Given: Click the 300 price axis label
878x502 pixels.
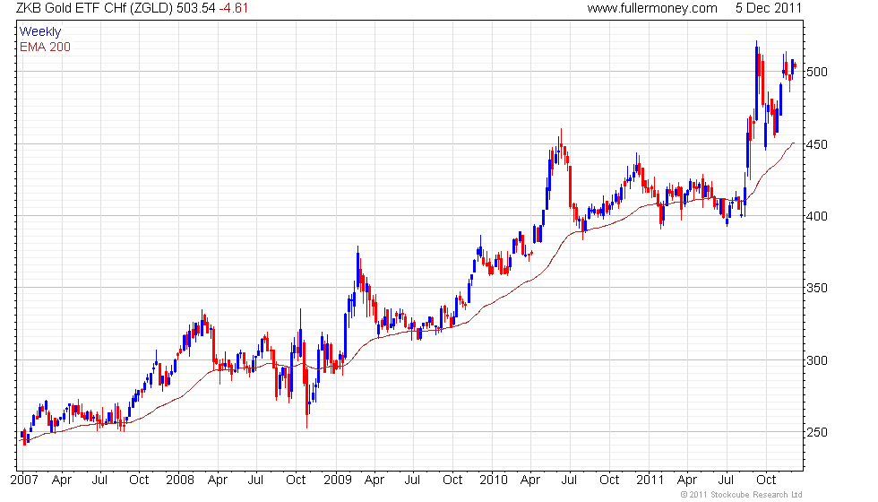Looking at the screenshot, I should [x=817, y=360].
